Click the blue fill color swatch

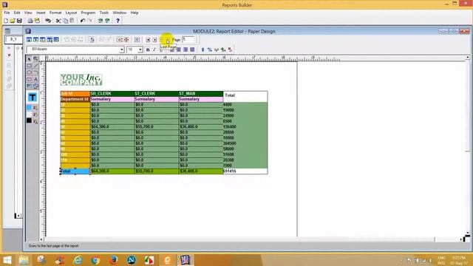click(29, 108)
